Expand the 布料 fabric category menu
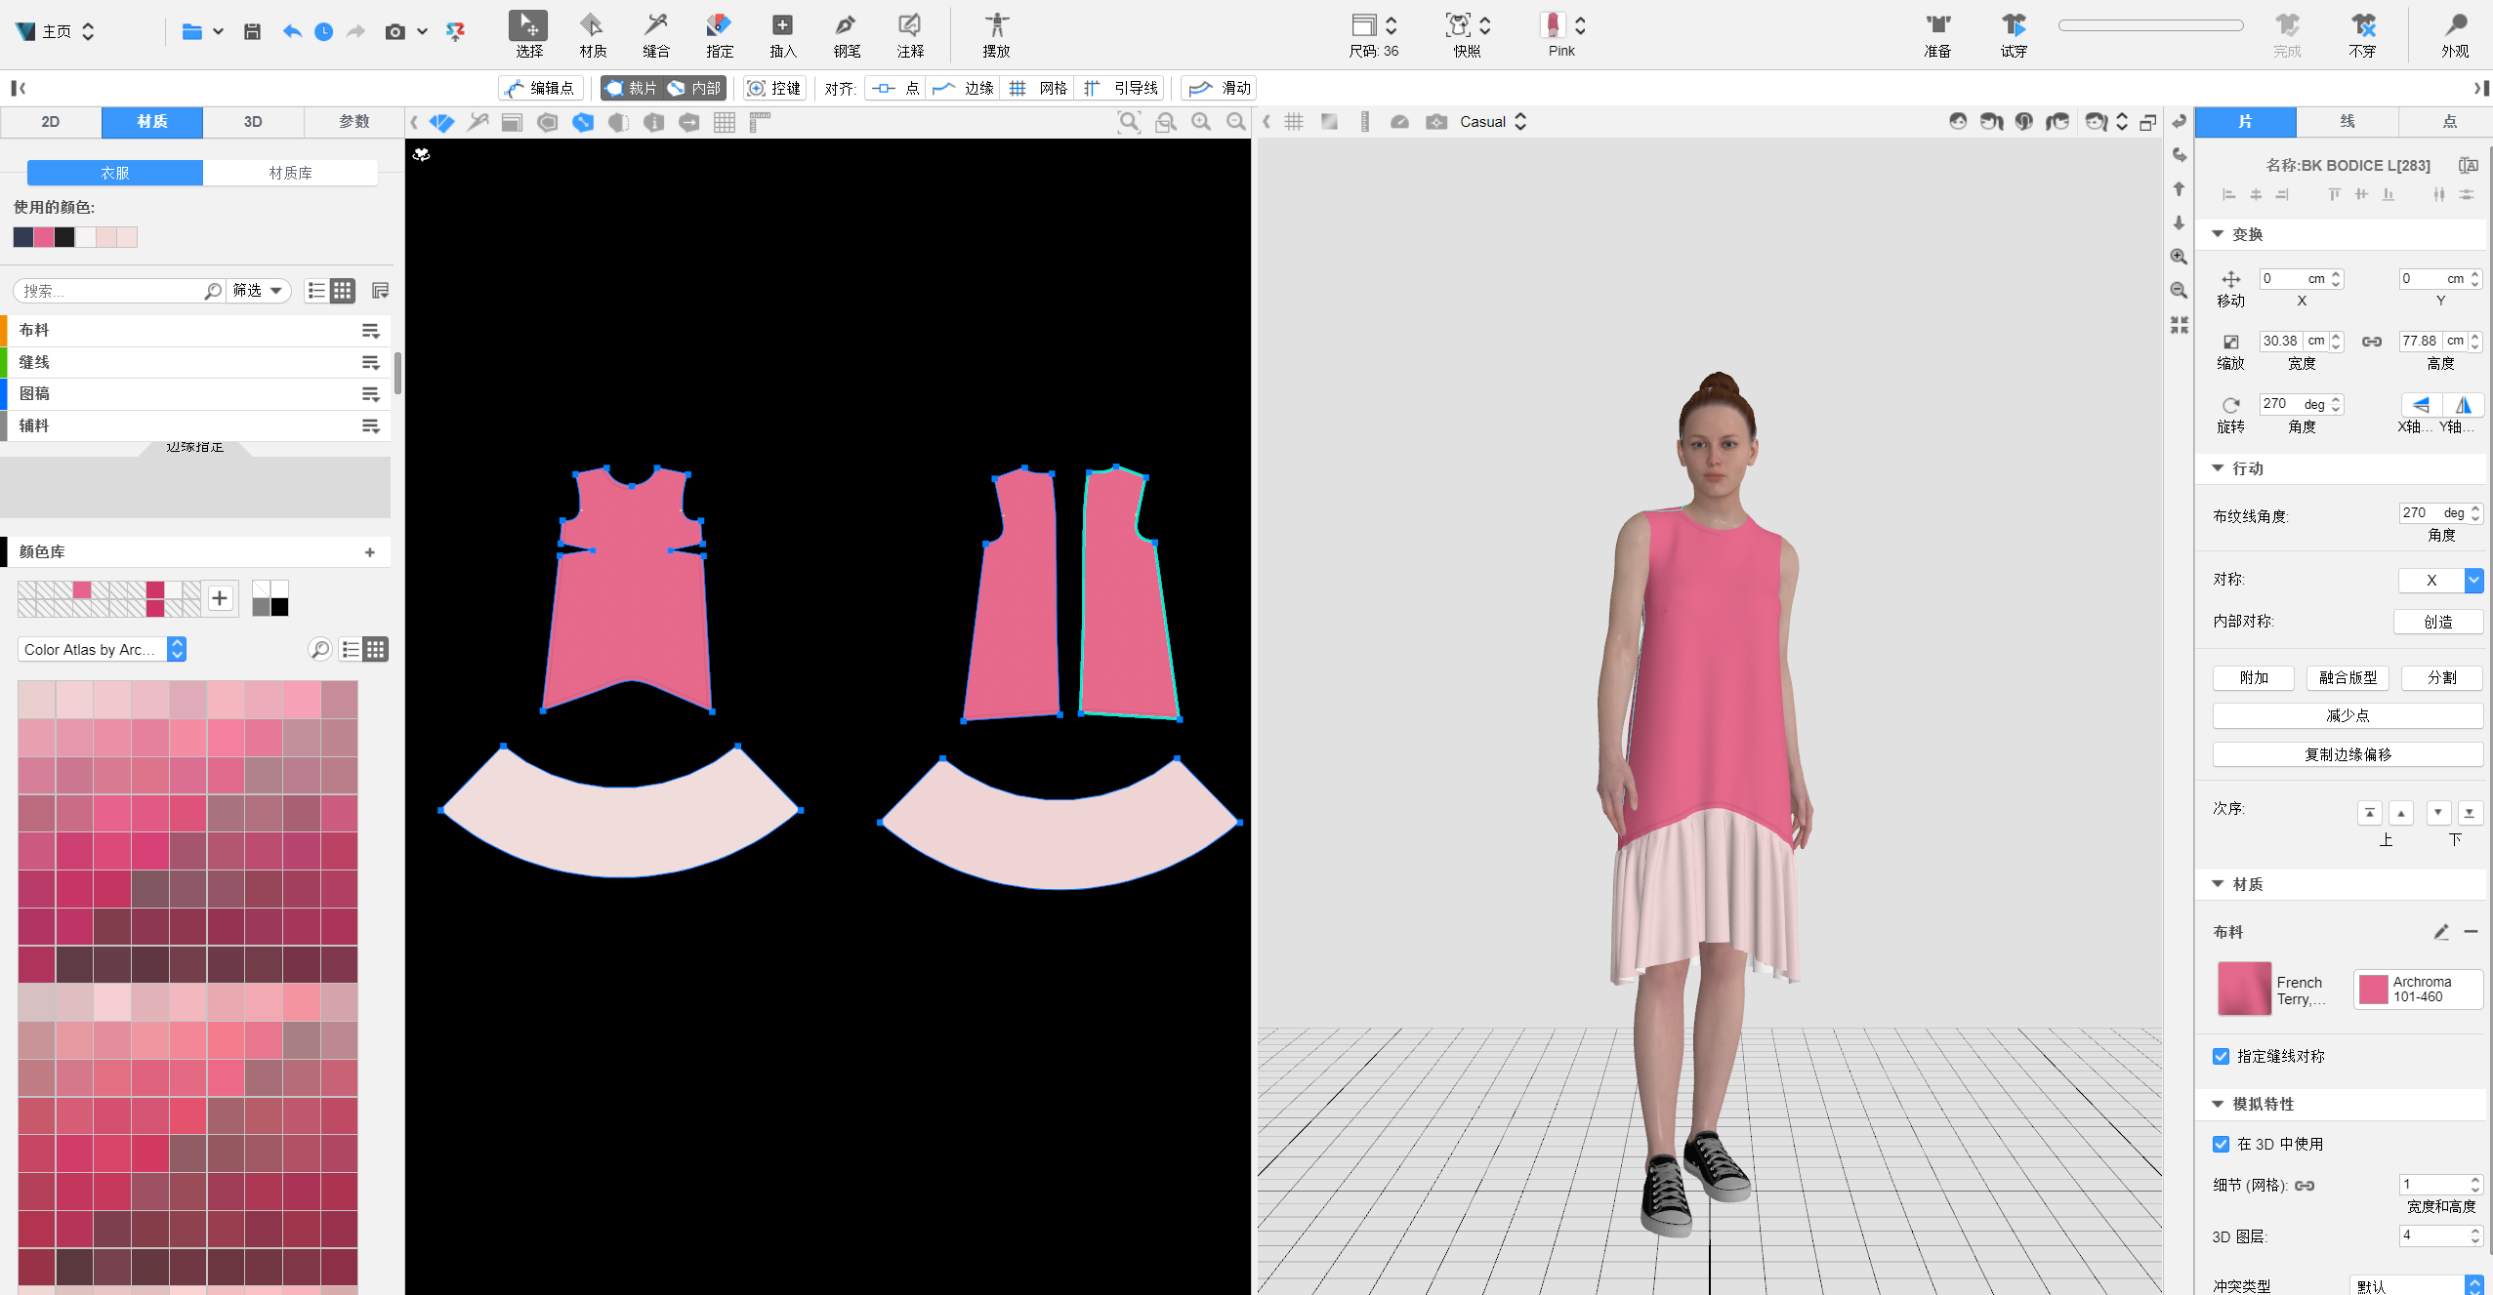 (371, 331)
